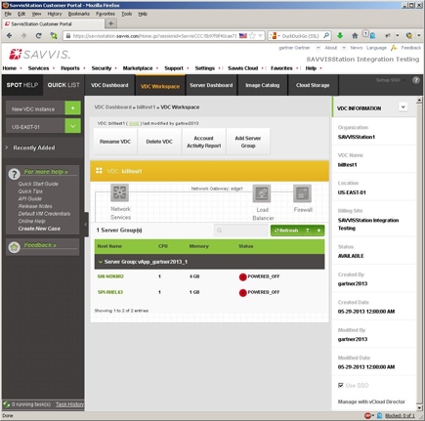
Task: Click the red status icon for SHI-W2K8R2
Action: coord(242,276)
